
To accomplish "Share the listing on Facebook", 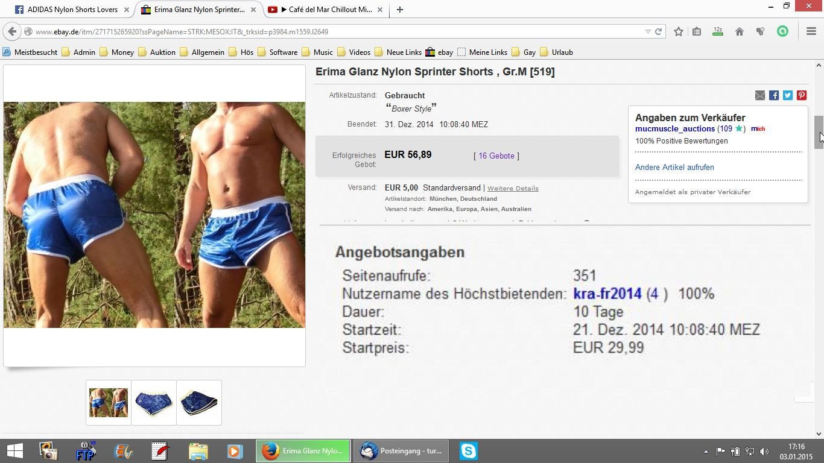I will [774, 95].
